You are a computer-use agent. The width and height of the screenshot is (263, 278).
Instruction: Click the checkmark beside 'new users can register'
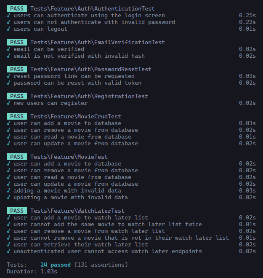[x=9, y=103]
